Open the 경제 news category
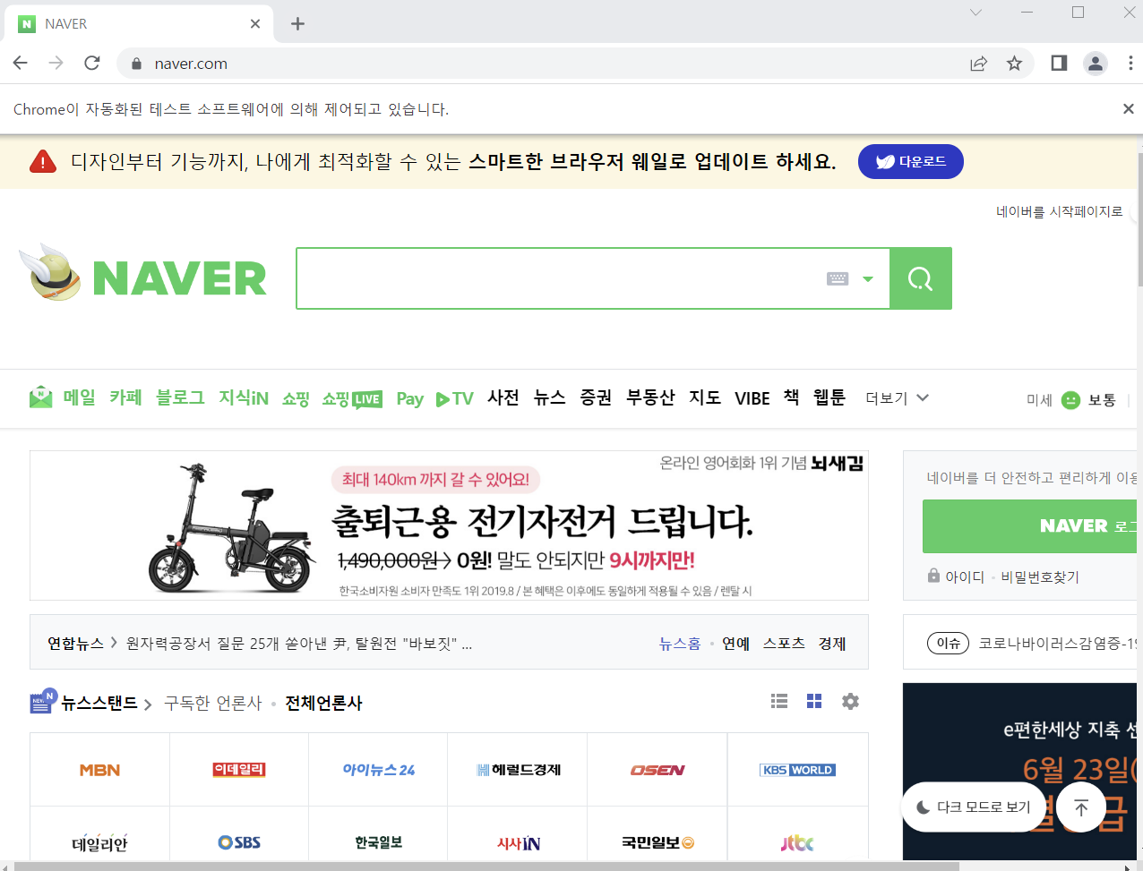 tap(832, 643)
